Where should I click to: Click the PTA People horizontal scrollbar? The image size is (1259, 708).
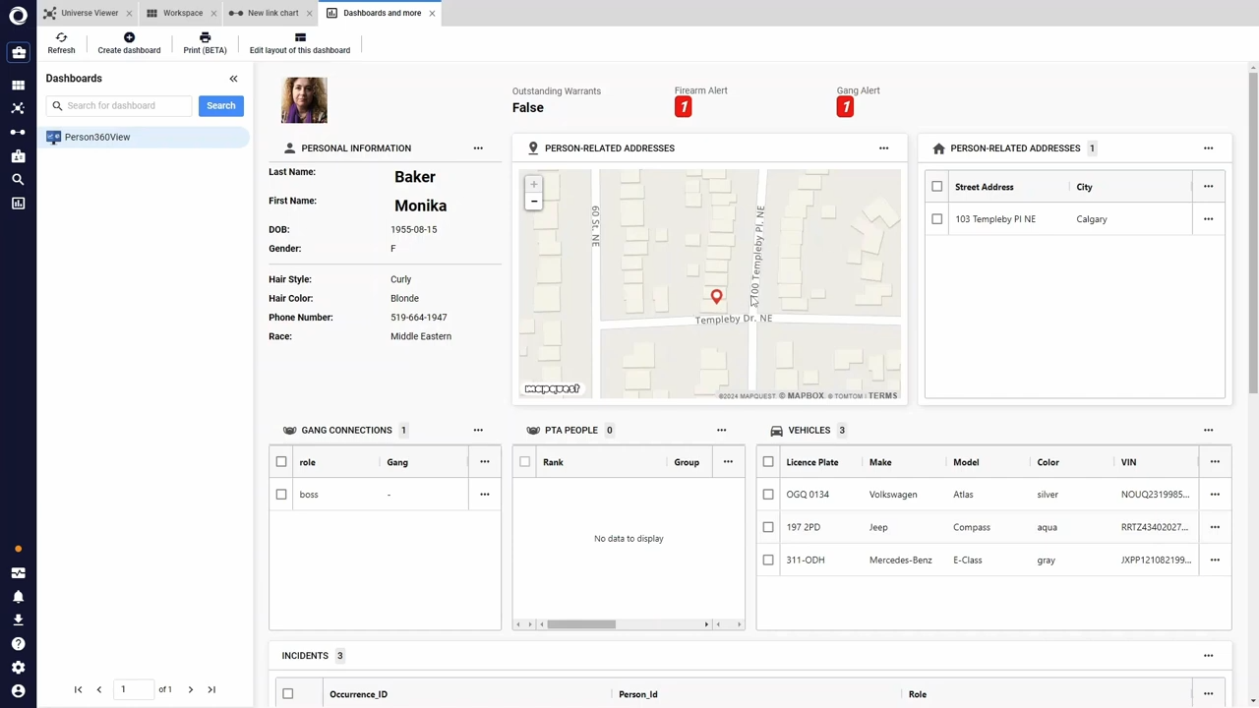[x=581, y=624]
